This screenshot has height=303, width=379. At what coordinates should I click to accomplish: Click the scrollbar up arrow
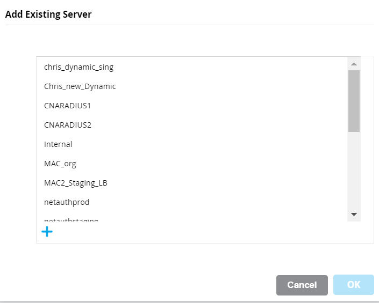[354, 64]
